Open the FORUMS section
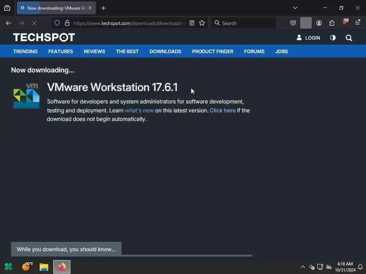 coord(254,51)
